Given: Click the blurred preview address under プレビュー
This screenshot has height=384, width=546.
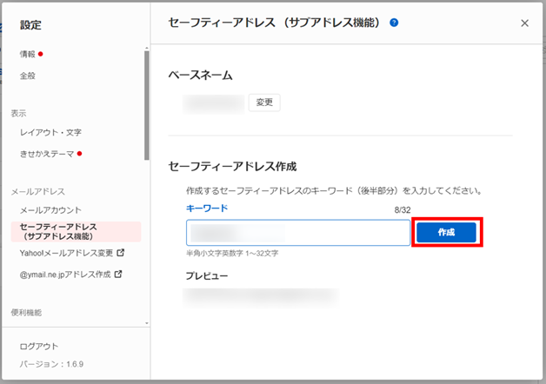Looking at the screenshot, I should click(261, 295).
